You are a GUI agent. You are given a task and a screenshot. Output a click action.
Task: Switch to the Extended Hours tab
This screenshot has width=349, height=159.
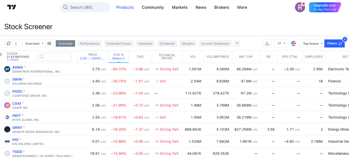click(119, 44)
